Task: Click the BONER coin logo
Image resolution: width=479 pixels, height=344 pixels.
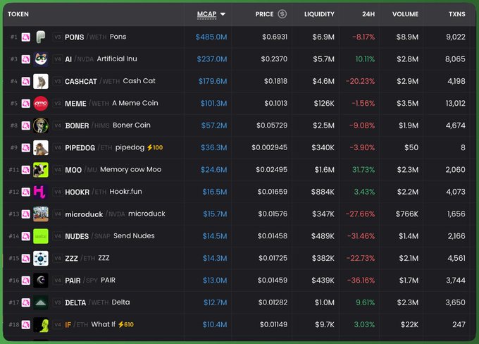Action: (41, 125)
